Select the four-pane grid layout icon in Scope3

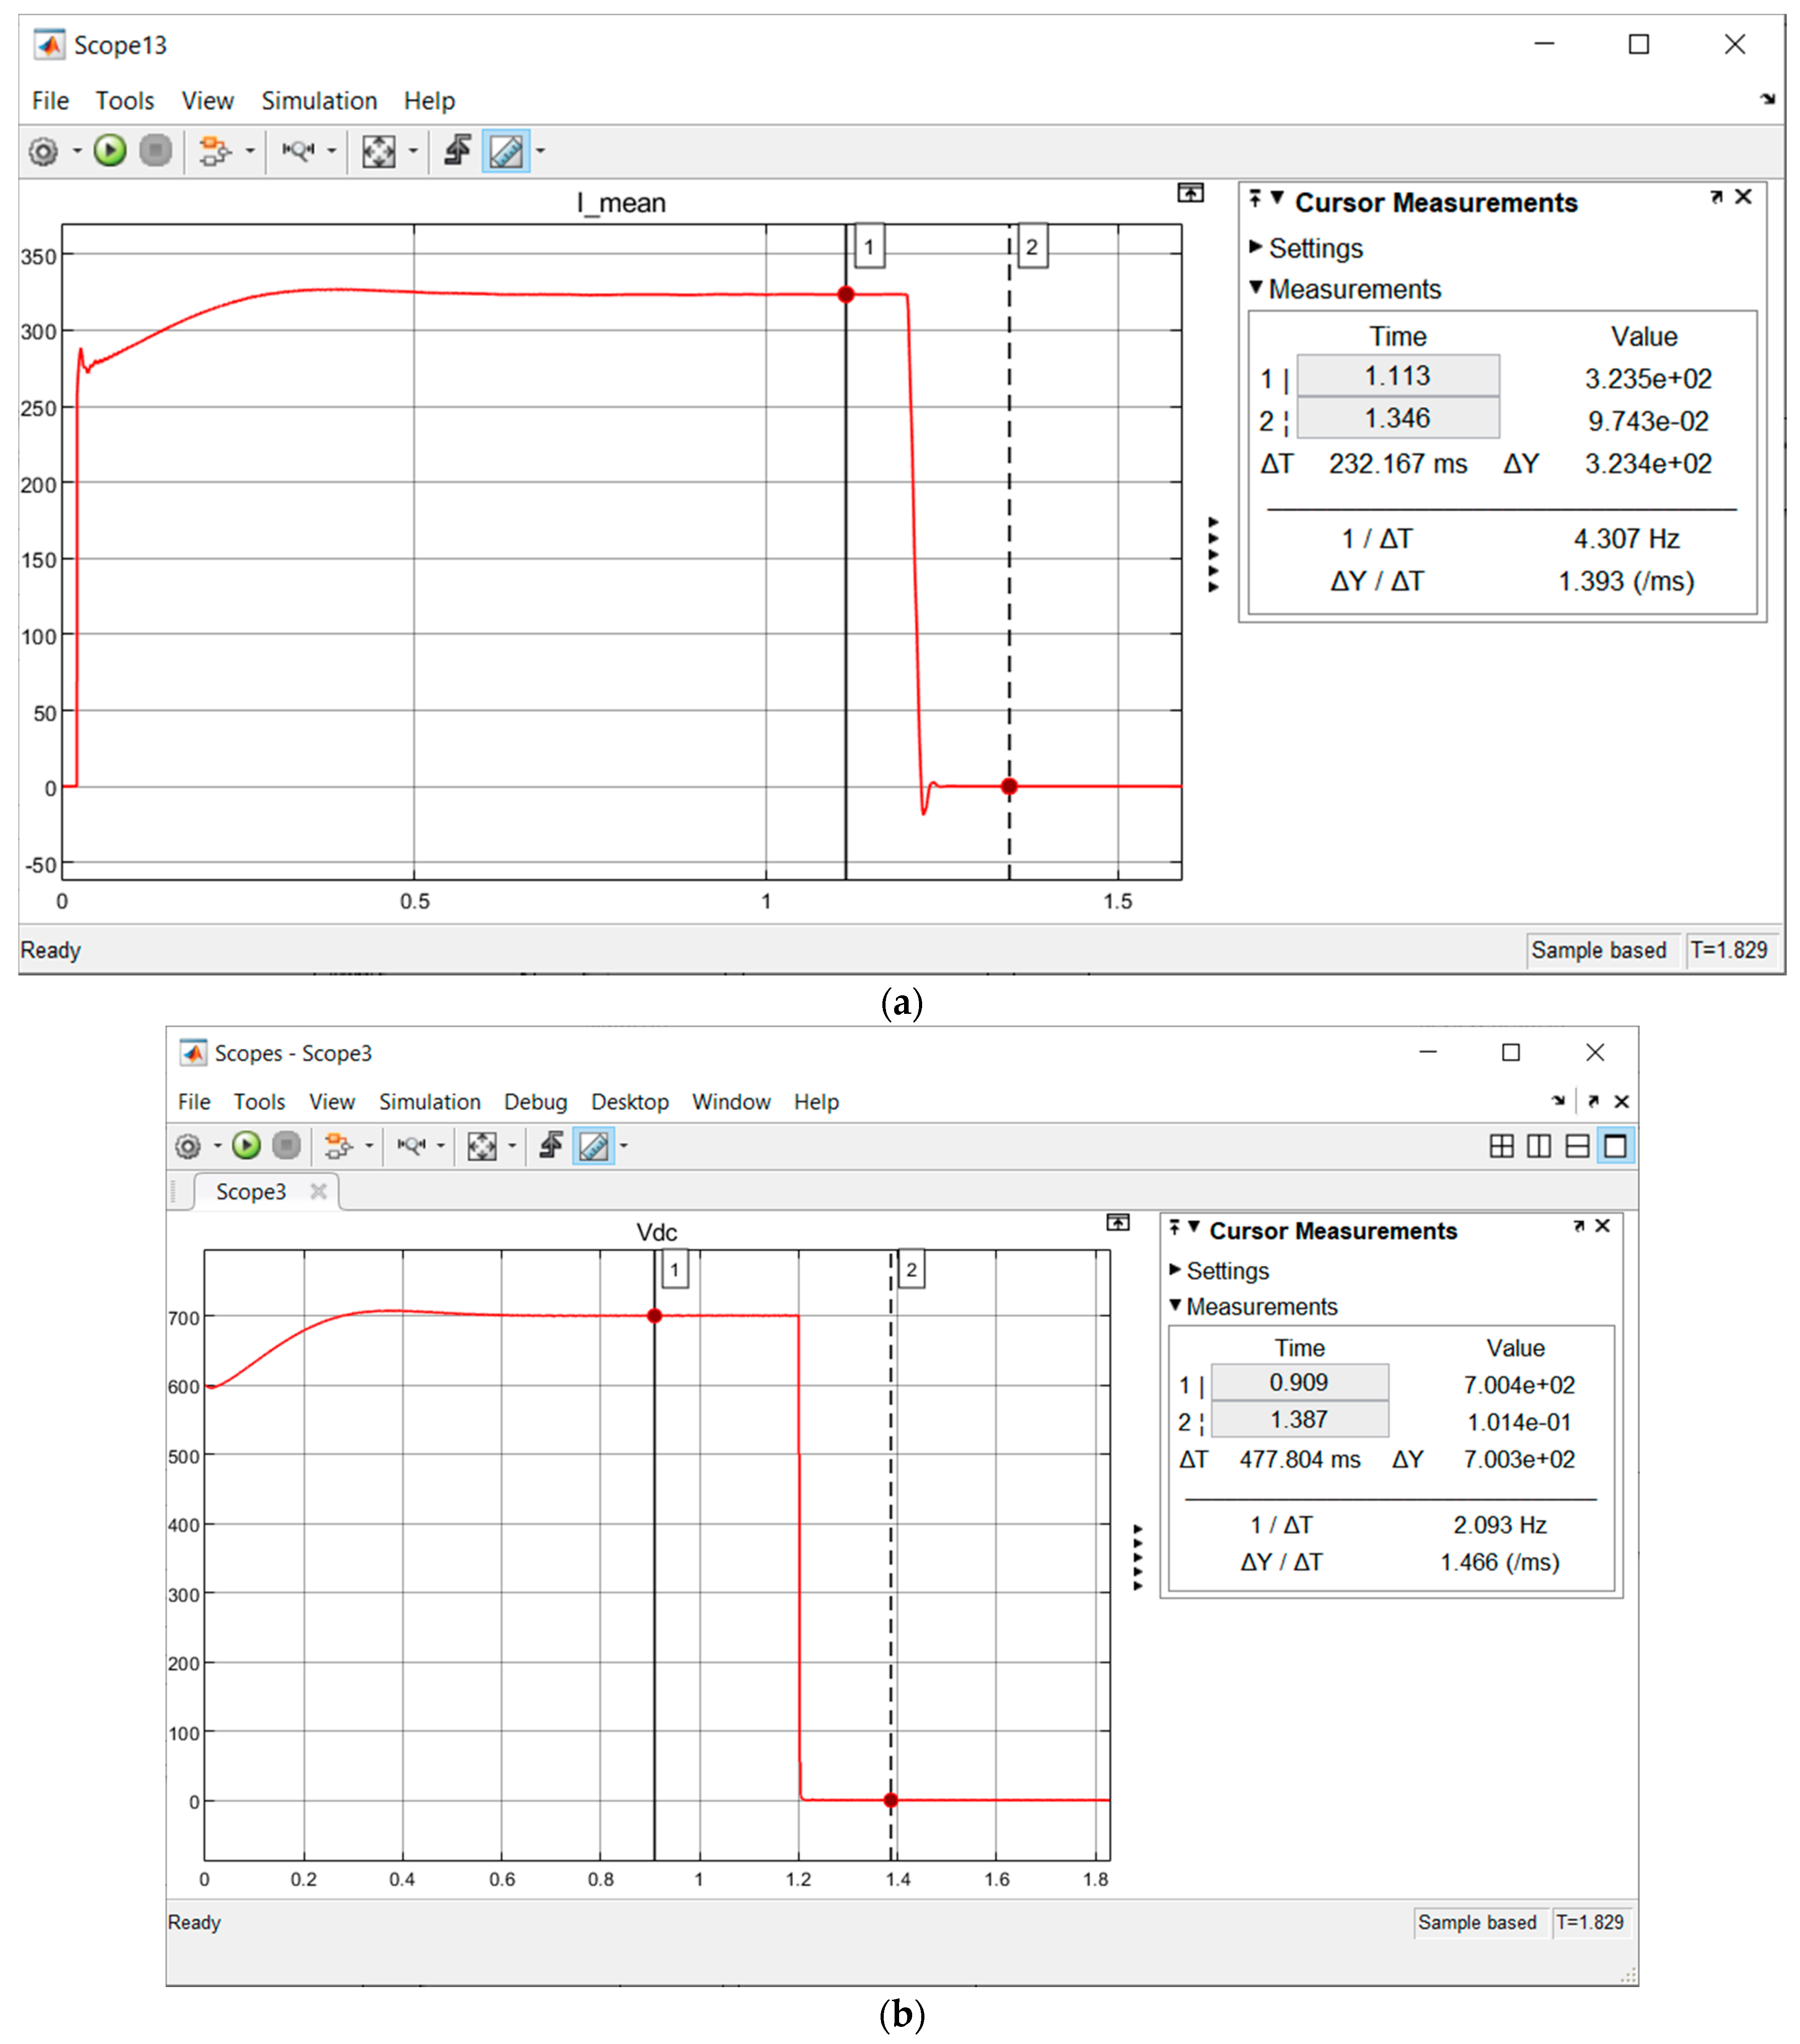tap(1501, 1146)
